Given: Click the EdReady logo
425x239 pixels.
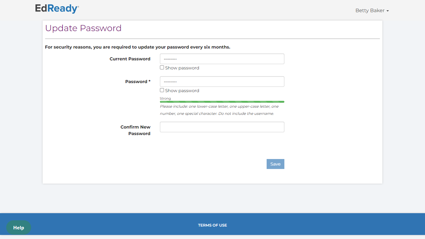Looking at the screenshot, I should tap(57, 8).
